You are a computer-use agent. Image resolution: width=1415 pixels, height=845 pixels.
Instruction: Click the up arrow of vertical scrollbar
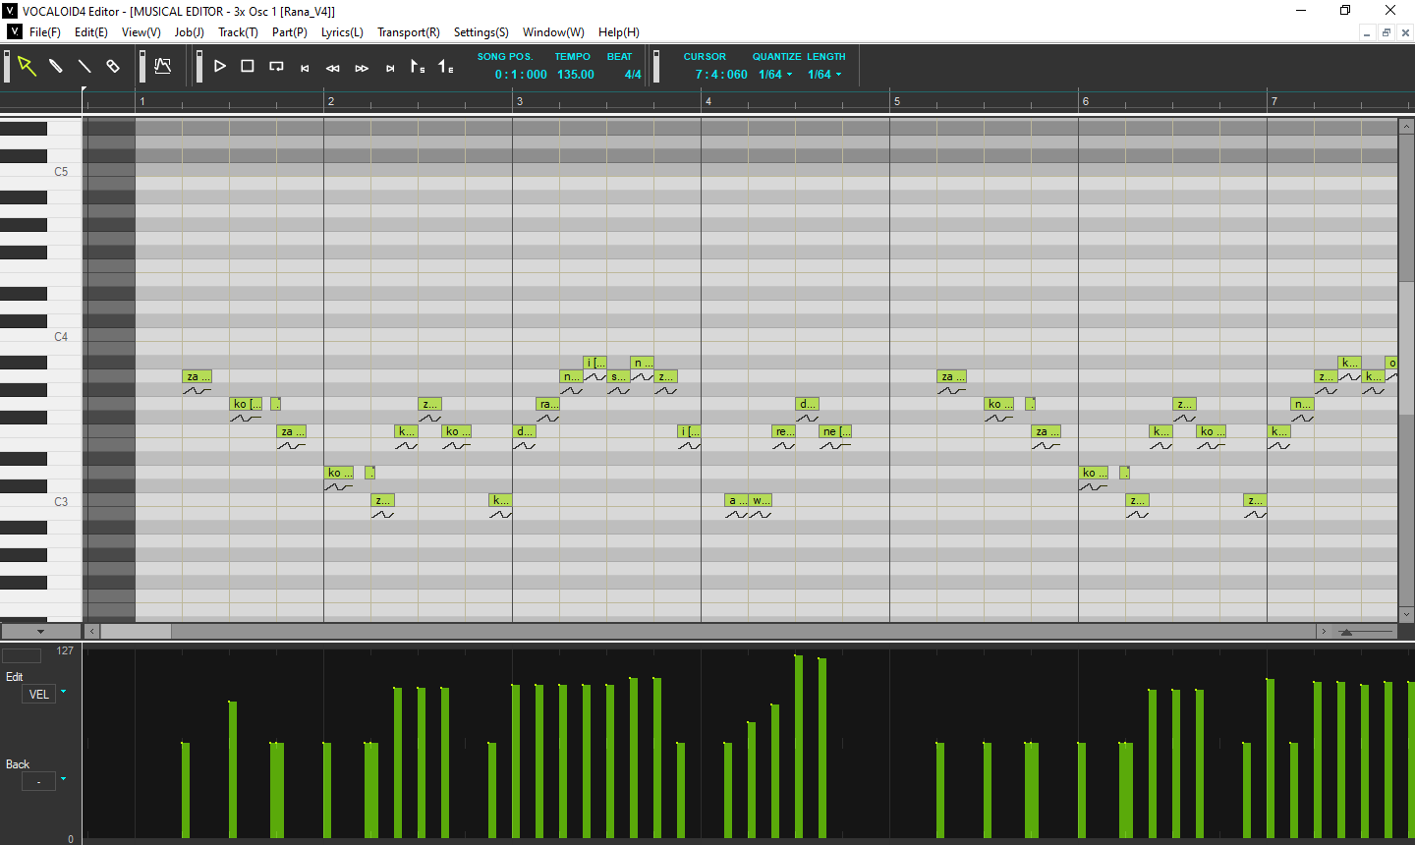click(x=1406, y=127)
